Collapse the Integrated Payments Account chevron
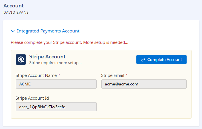Image resolution: width=202 pixels, height=129 pixels. pyautogui.click(x=13, y=31)
